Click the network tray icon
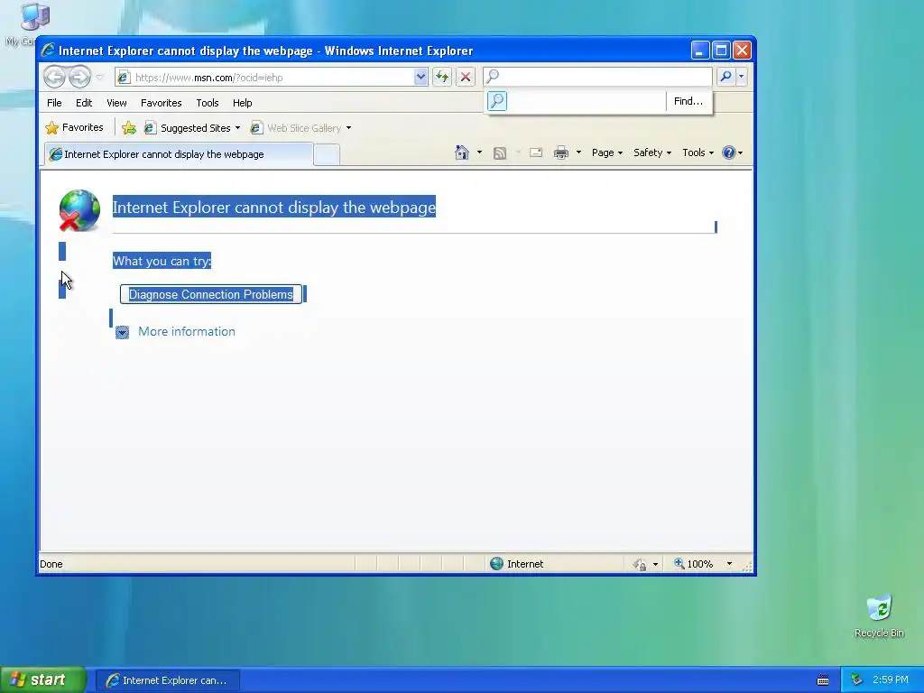The width and height of the screenshot is (924, 693). [857, 680]
